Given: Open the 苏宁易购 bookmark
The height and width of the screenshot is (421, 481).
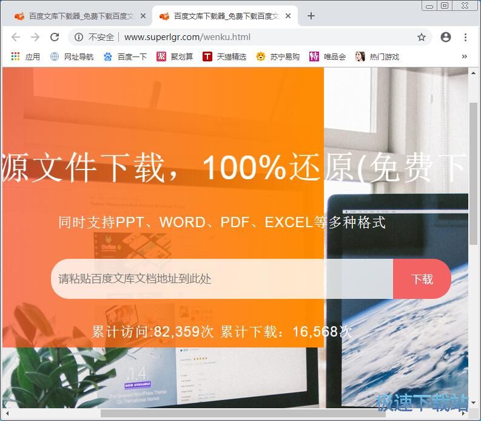Looking at the screenshot, I should [278, 57].
